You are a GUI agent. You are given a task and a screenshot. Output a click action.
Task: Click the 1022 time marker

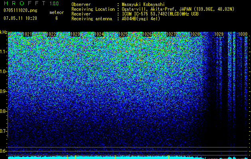click(51, 34)
